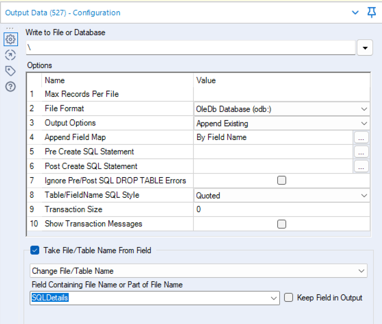Click the By Field Name value
Viewport: 382px width, 324px height.
[x=221, y=137]
